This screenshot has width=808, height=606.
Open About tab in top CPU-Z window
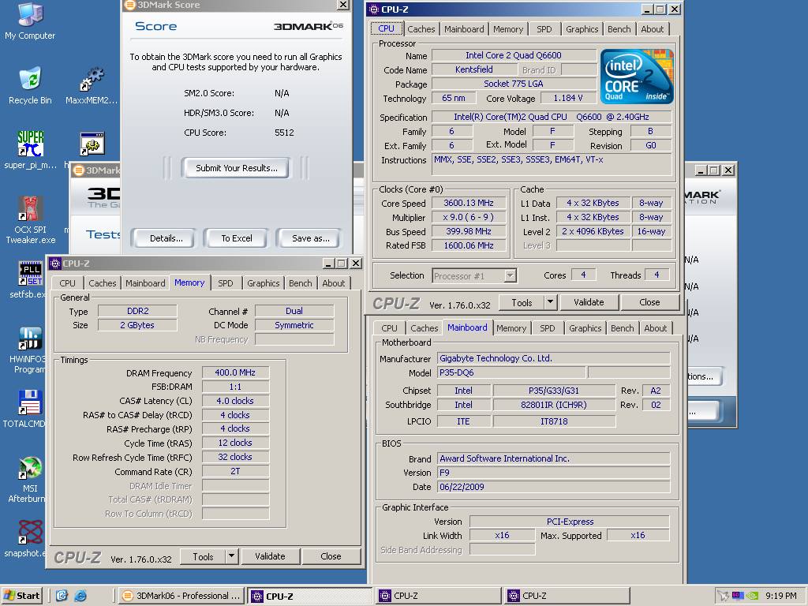[652, 29]
